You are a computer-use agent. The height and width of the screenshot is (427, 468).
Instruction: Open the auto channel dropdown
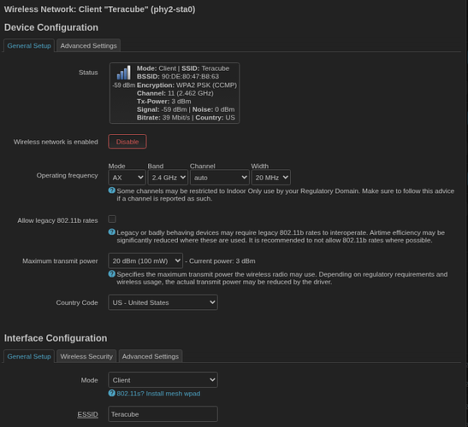coord(220,178)
